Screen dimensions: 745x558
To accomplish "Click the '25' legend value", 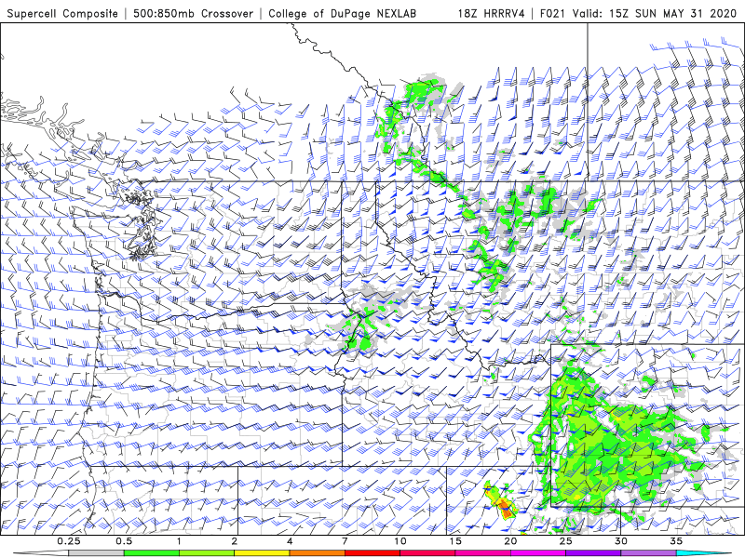I will tap(565, 541).
